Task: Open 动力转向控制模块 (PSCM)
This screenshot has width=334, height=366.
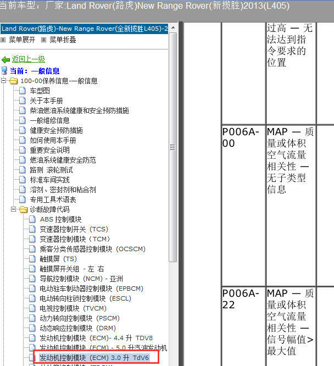Action: pos(80,318)
